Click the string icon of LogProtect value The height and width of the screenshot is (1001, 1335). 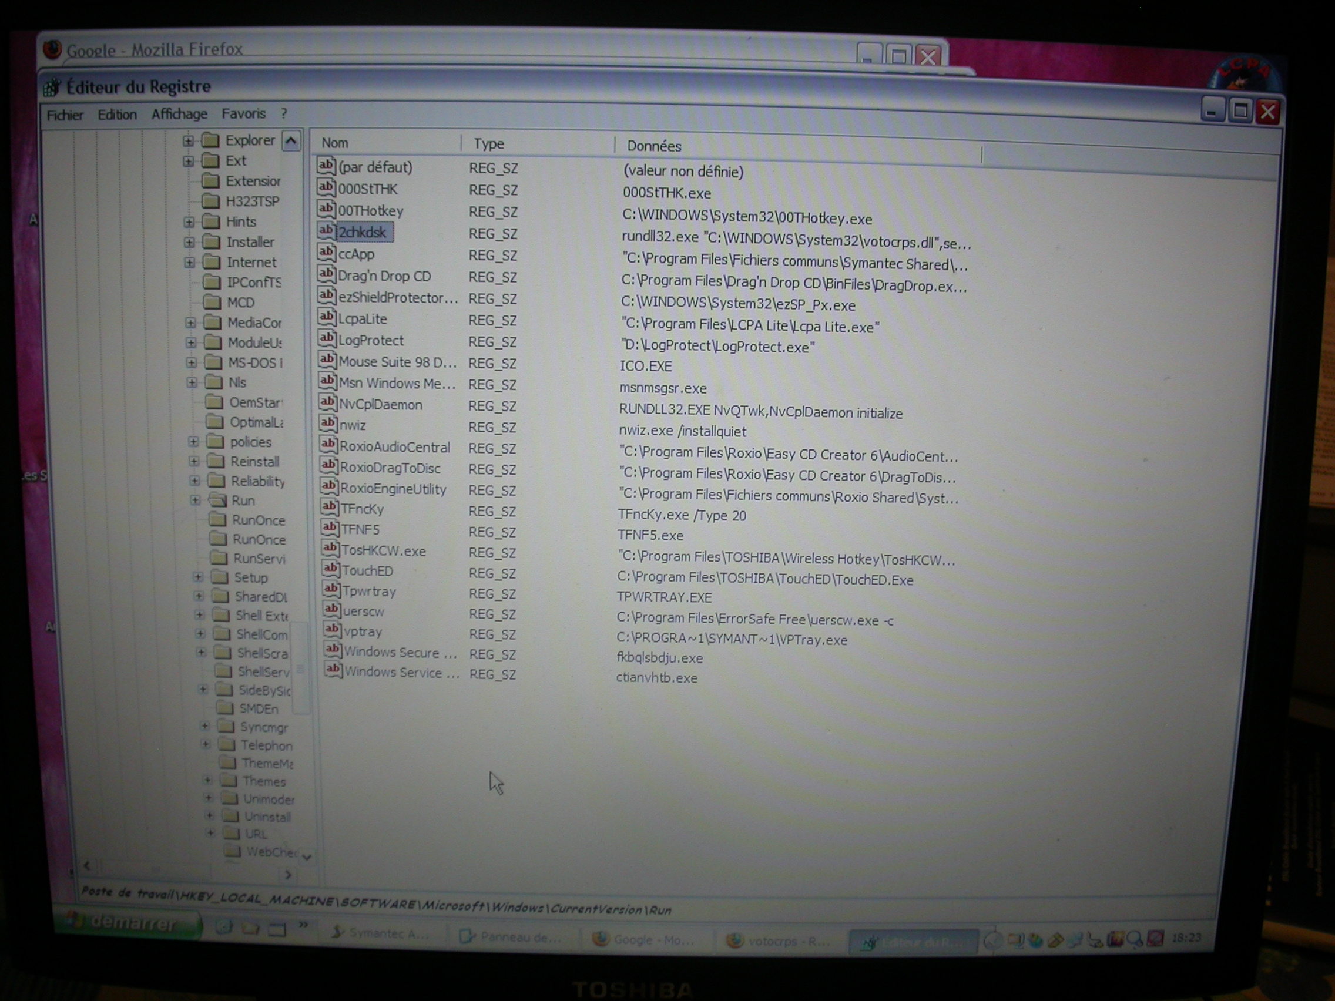pos(327,339)
